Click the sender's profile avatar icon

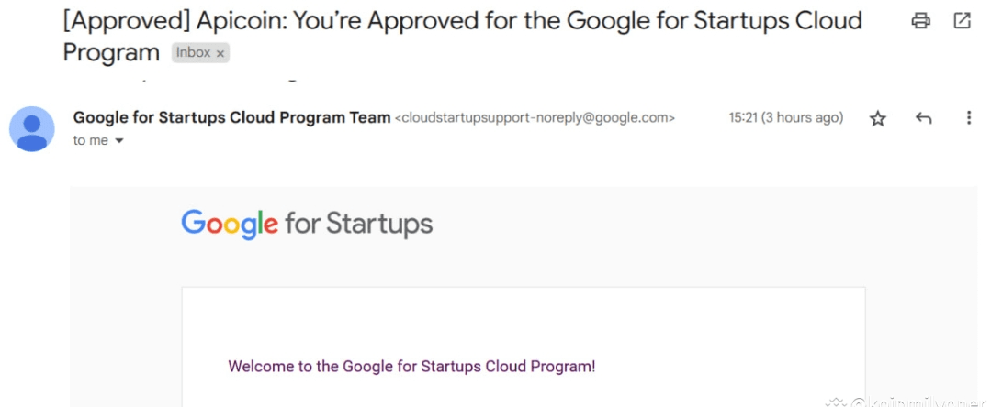(x=32, y=129)
